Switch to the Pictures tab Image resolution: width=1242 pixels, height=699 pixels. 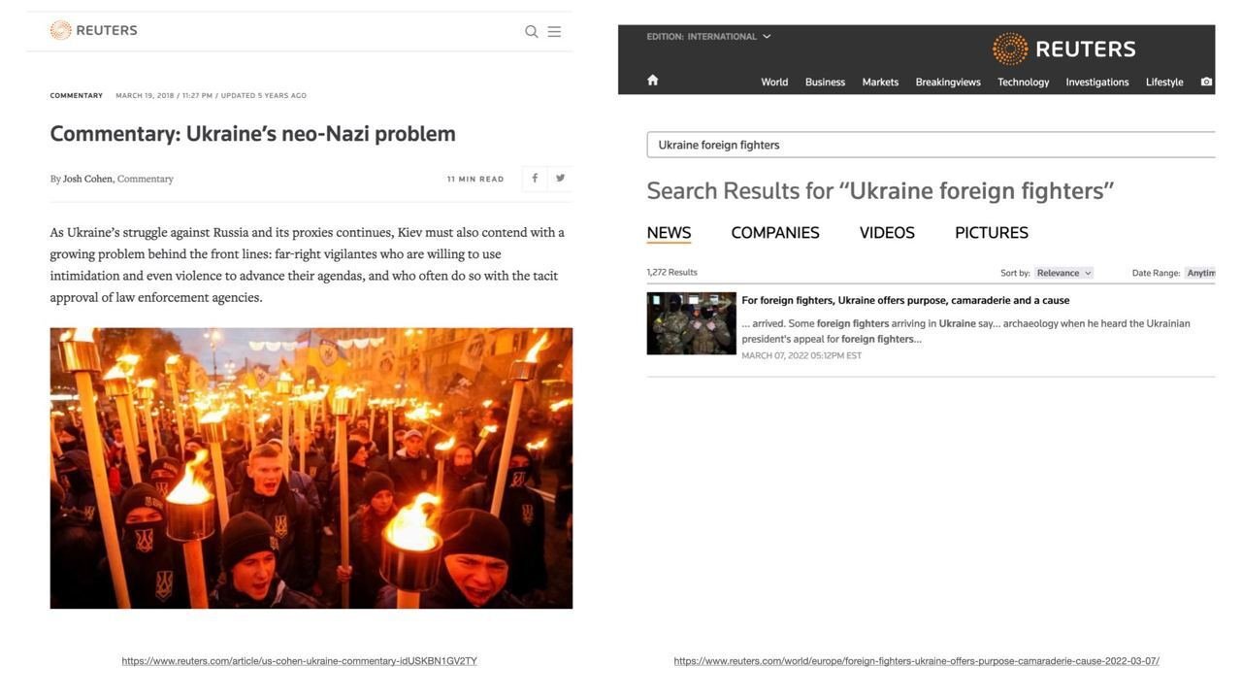point(991,233)
